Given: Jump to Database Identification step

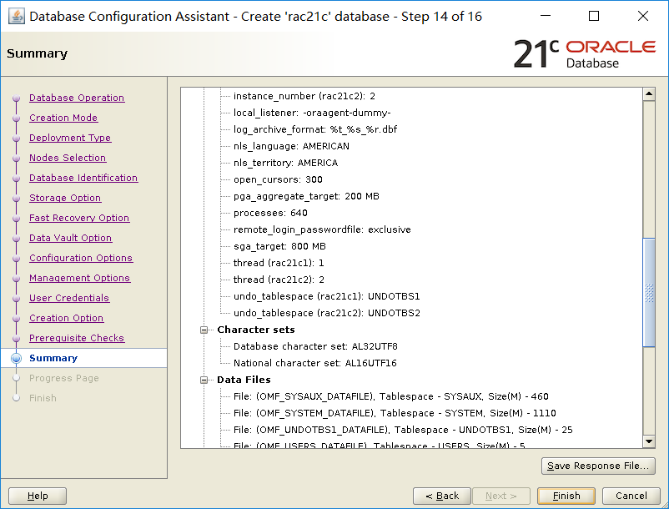Looking at the screenshot, I should click(83, 178).
